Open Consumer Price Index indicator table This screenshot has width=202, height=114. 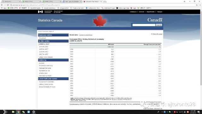tap(46, 82)
